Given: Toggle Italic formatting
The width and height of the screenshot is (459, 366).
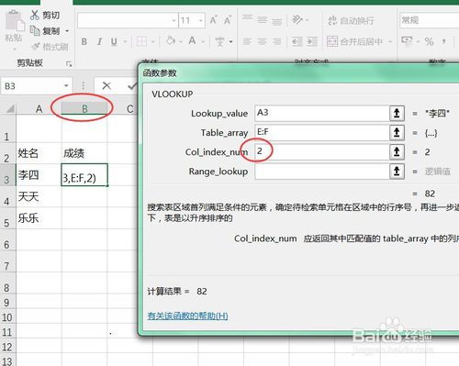Looking at the screenshot, I should pos(99,41).
